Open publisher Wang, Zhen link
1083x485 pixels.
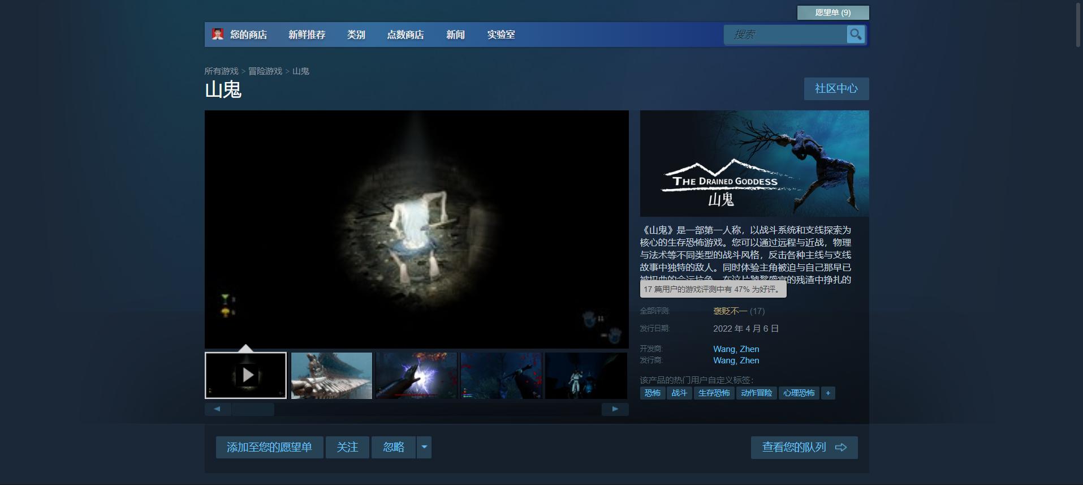736,360
